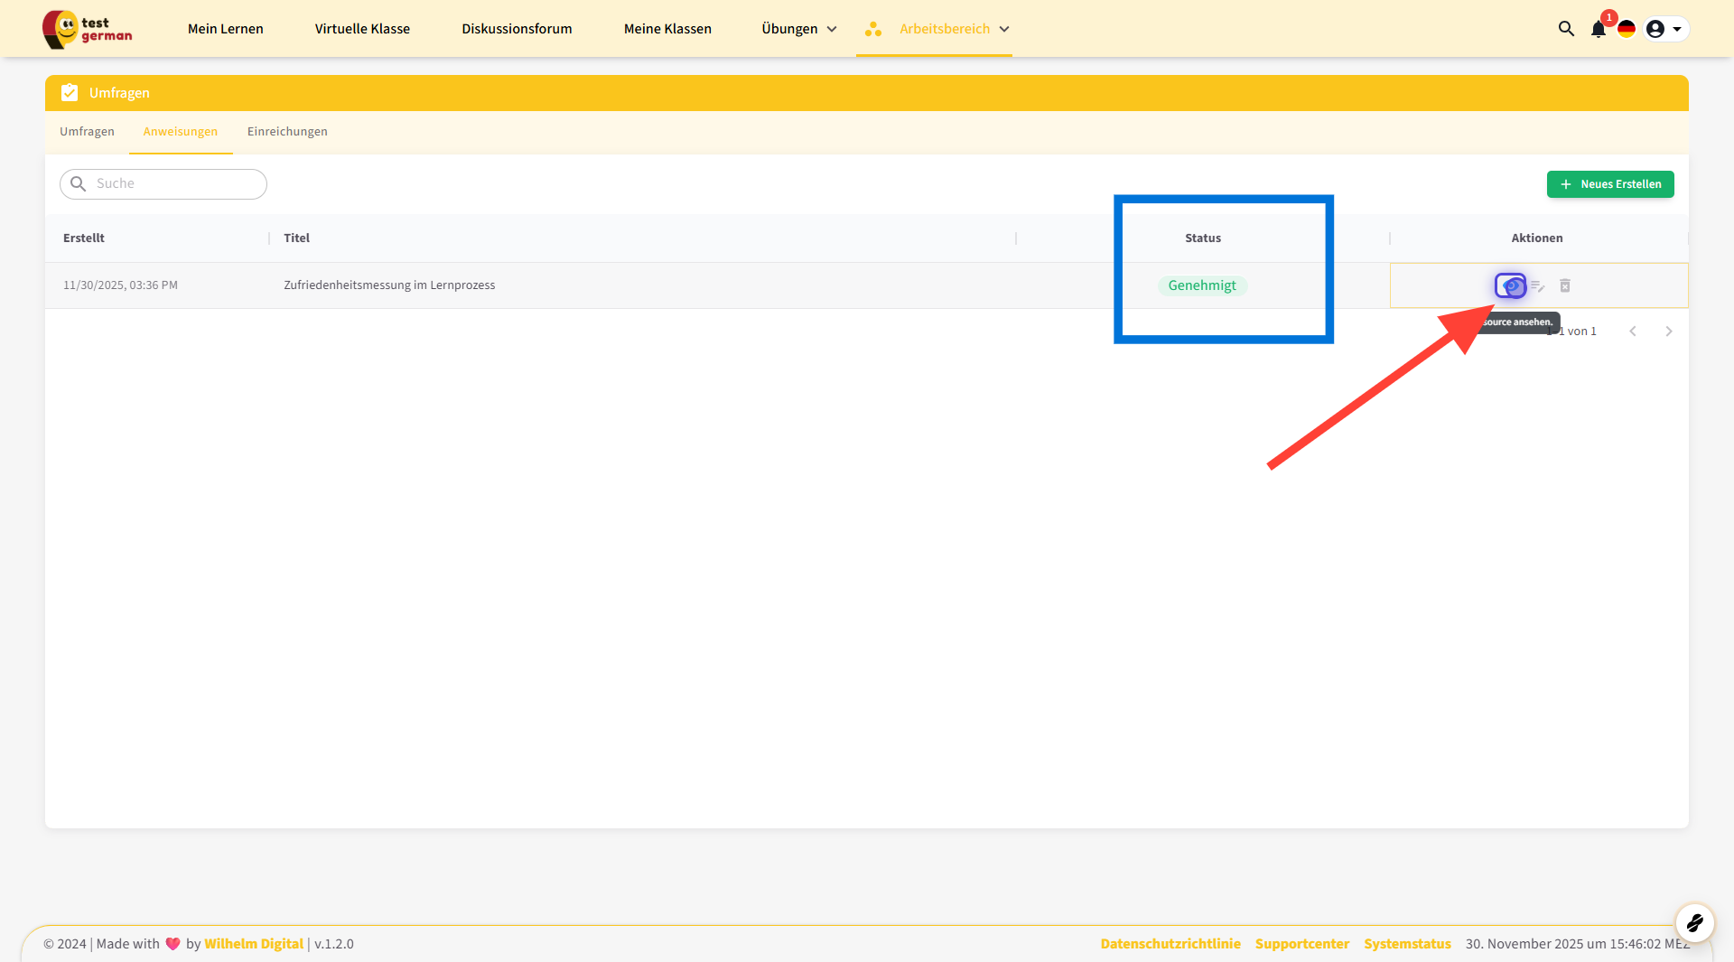Open the Datenschutzrichtlinie link
This screenshot has width=1734, height=962.
1170,944
